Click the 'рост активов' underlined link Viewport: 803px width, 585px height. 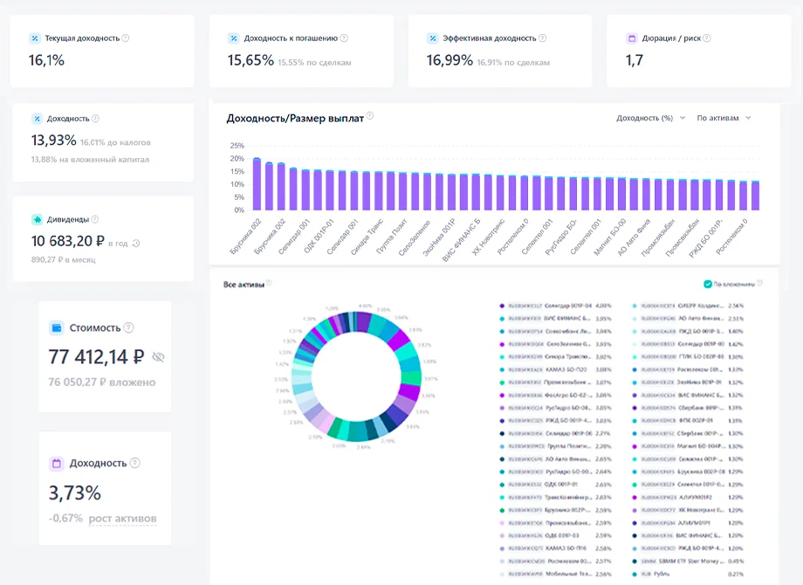pos(122,519)
